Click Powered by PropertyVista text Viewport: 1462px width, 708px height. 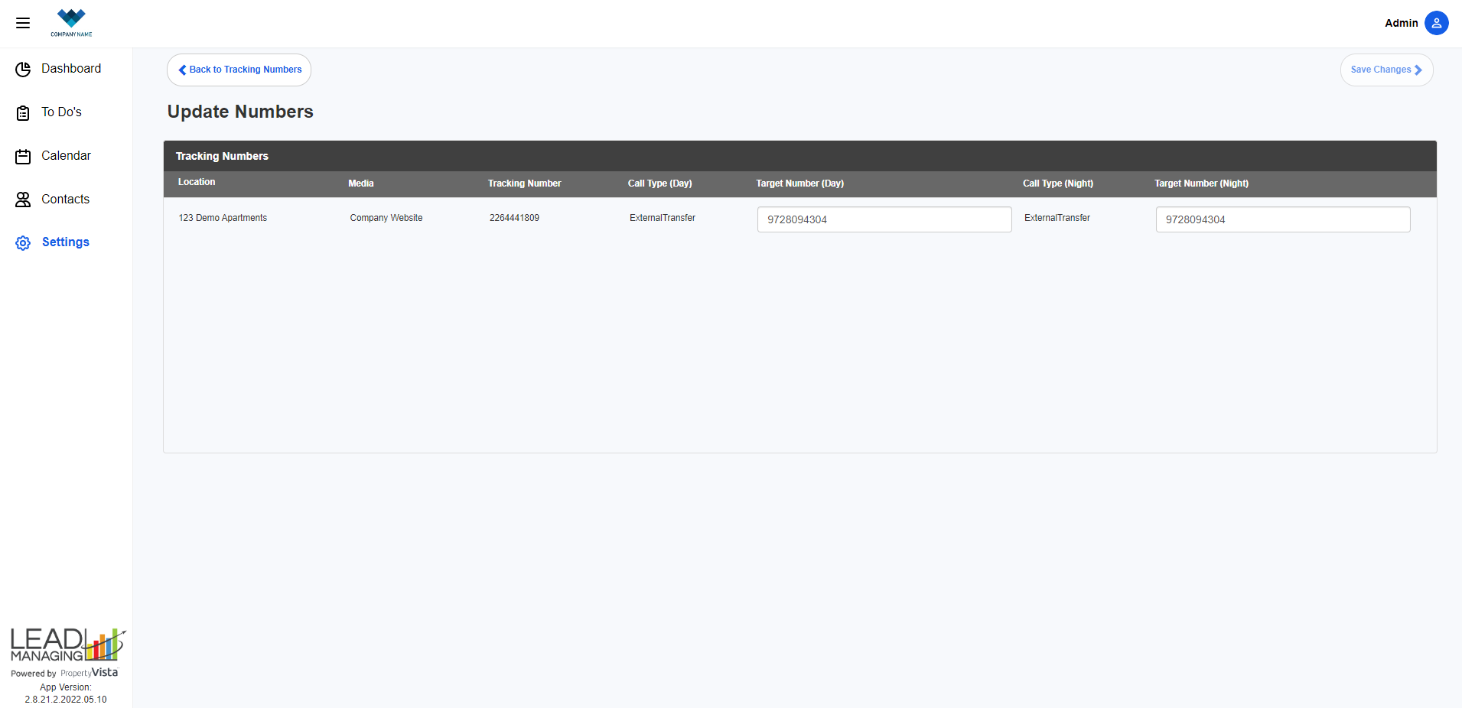tap(65, 673)
